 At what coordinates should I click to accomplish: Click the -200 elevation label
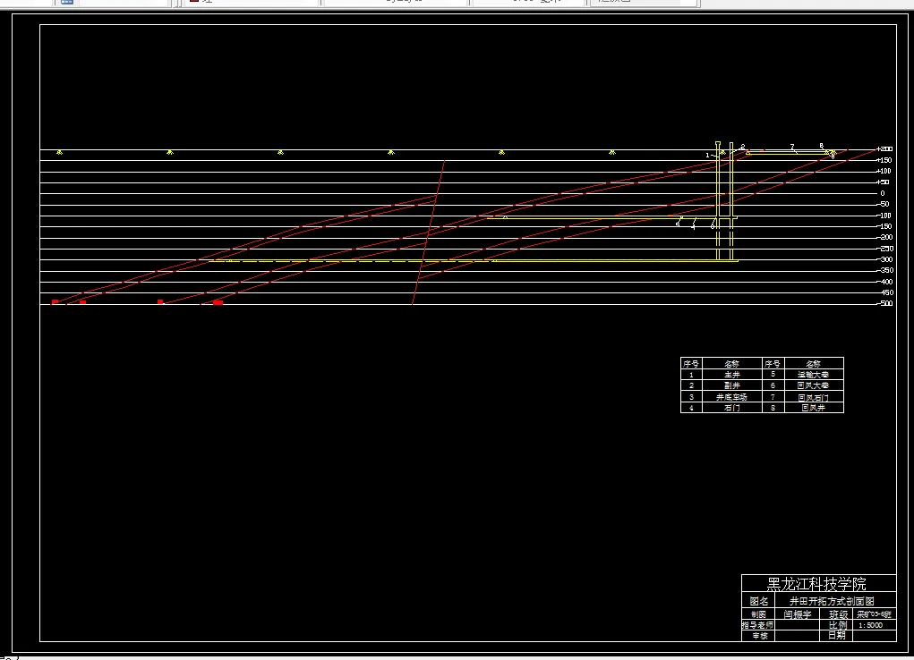click(884, 238)
